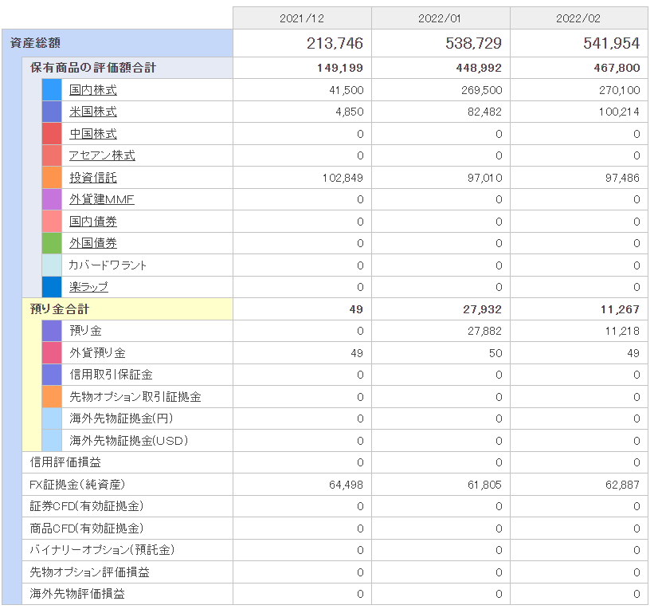Click deposit total 11,267
The width and height of the screenshot is (658, 613).
click(621, 309)
